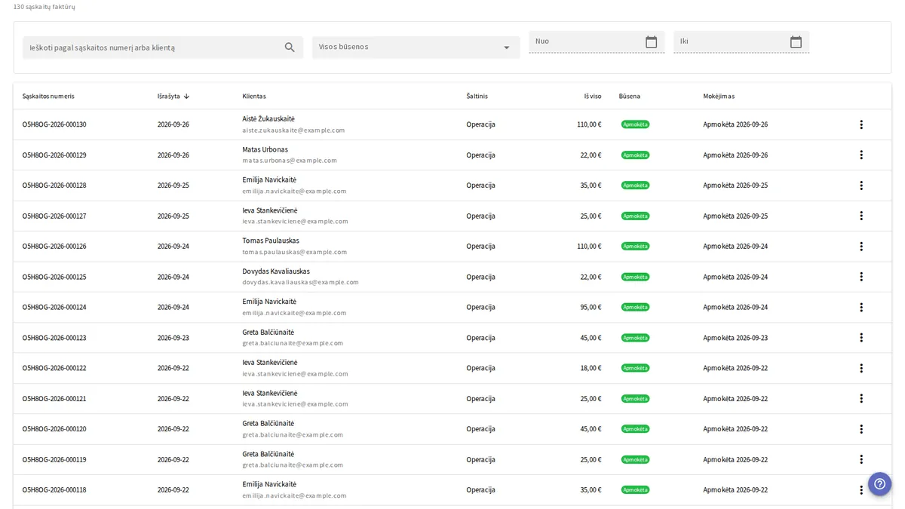Screen dimensions: 905x509
Task: Sort by Iš viso column header
Action: [x=593, y=97]
